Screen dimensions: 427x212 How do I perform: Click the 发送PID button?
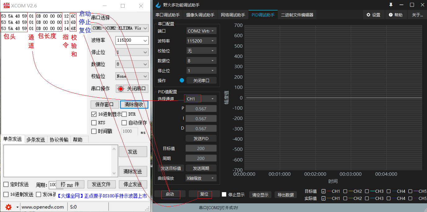pyautogui.click(x=201, y=139)
